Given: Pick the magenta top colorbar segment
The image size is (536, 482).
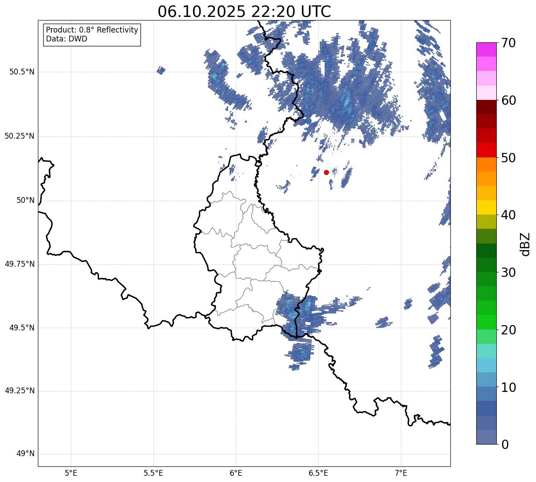Looking at the screenshot, I should tap(486, 49).
